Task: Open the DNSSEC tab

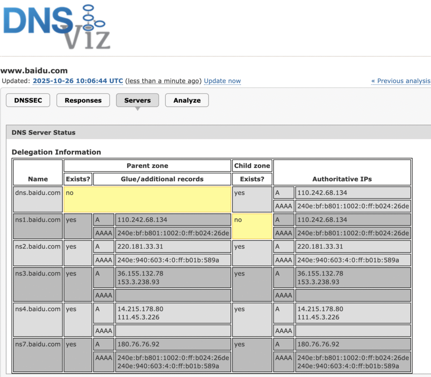Action: (x=28, y=100)
